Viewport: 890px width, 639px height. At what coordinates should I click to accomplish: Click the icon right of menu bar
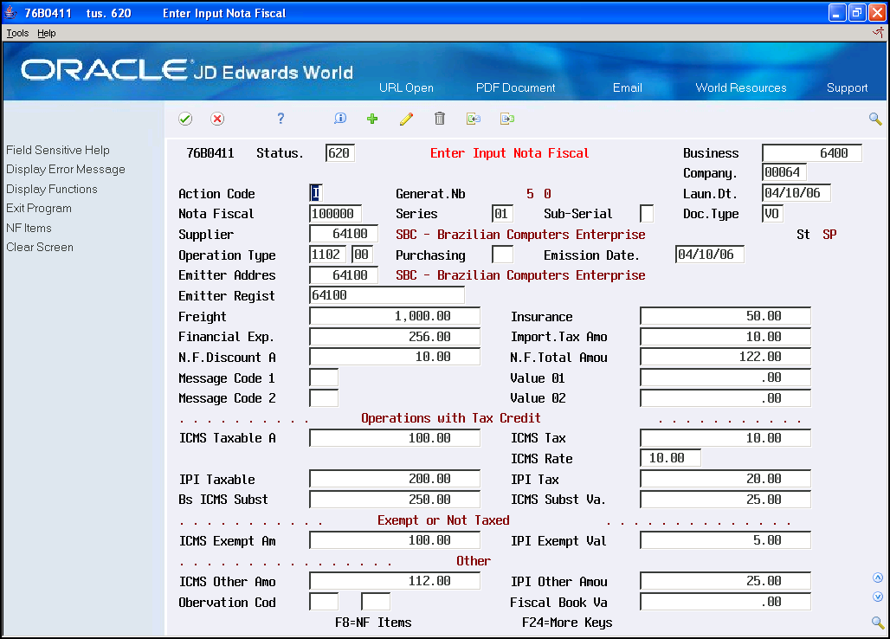tap(878, 33)
